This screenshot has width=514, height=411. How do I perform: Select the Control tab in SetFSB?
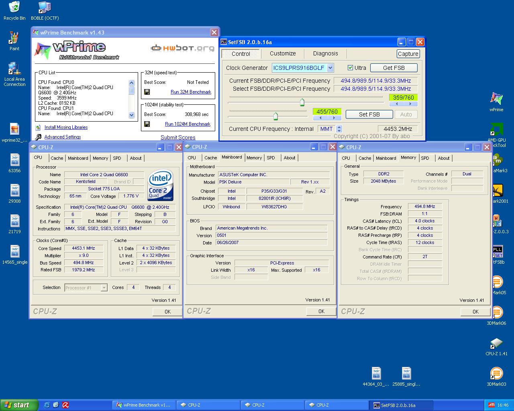click(241, 54)
